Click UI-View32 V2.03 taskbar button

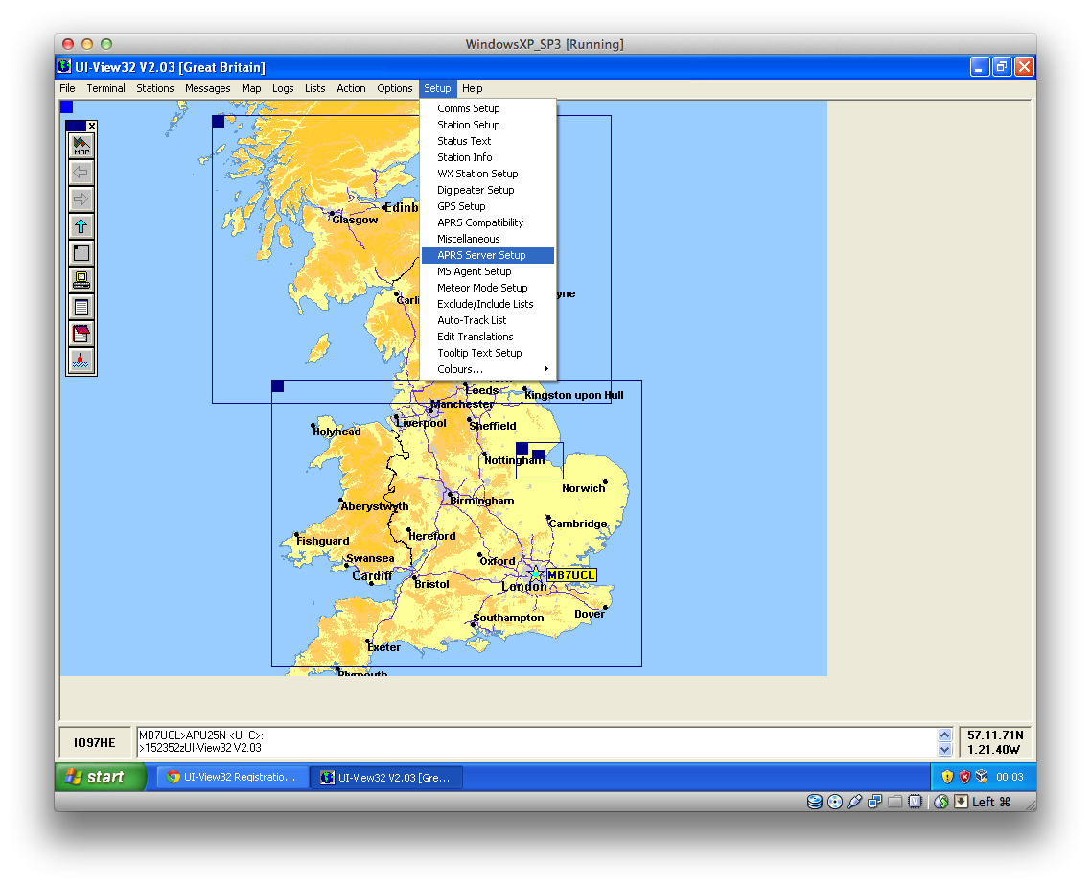click(386, 777)
